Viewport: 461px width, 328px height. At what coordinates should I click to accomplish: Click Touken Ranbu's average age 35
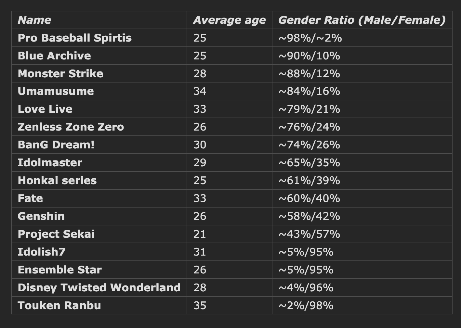(x=200, y=306)
